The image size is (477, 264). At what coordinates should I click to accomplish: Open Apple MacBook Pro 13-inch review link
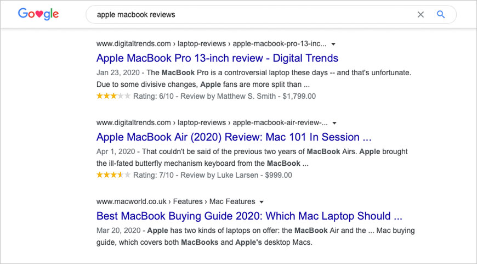tap(217, 58)
